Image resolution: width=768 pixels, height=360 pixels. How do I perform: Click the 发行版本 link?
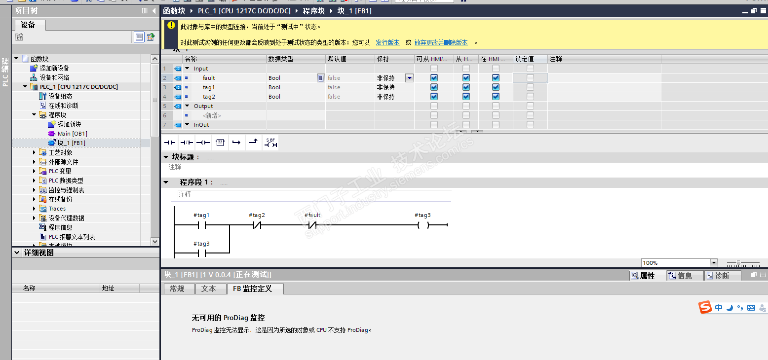[x=388, y=43]
